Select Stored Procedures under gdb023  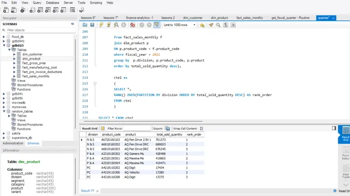coord(30,85)
